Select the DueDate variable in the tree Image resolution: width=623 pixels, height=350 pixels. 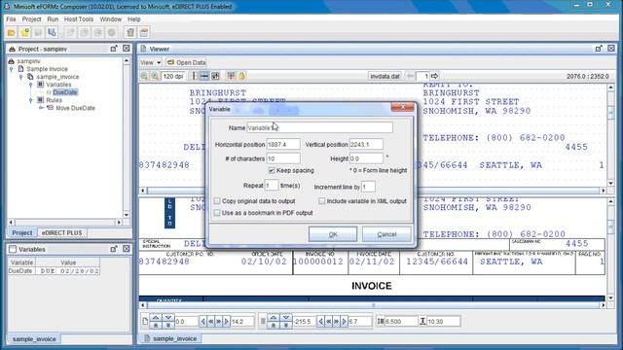65,92
